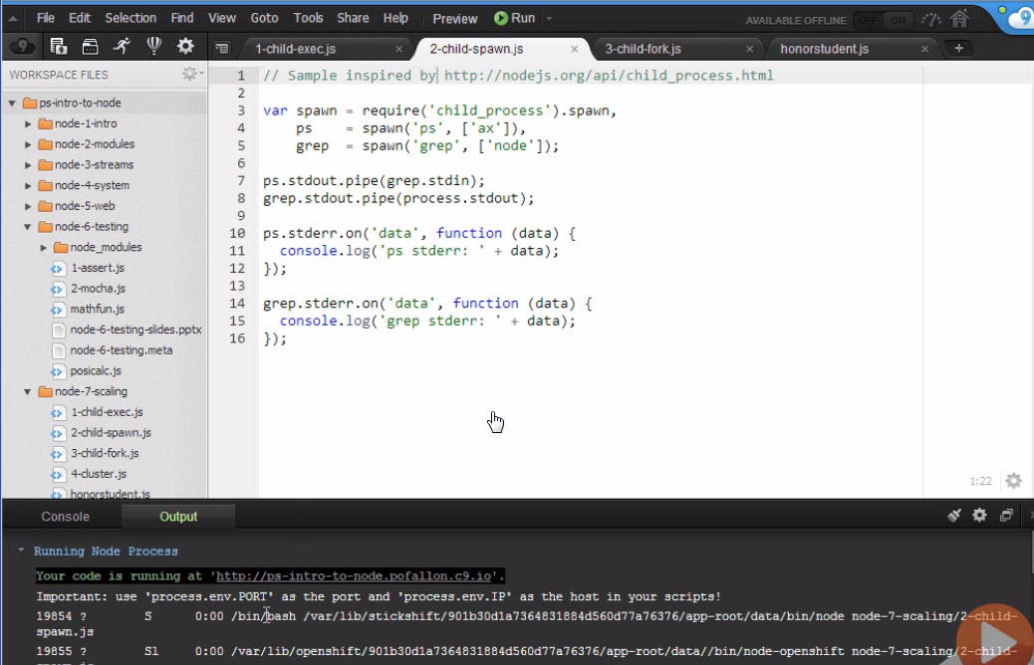Click the icon beside node-6-testing-slides.pptx
This screenshot has height=665, width=1034.
pos(58,330)
